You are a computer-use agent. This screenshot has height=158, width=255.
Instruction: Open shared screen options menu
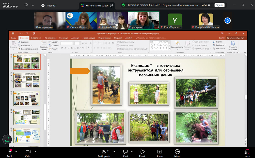coord(112,6)
